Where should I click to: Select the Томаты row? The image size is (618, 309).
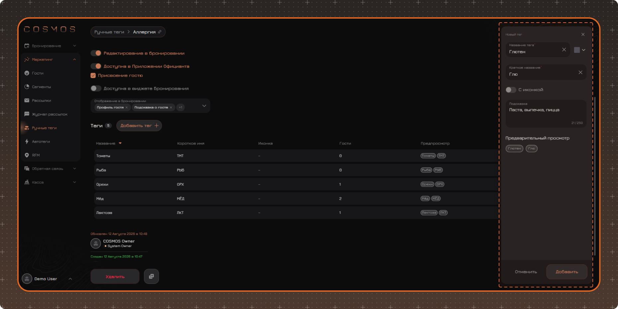296,156
